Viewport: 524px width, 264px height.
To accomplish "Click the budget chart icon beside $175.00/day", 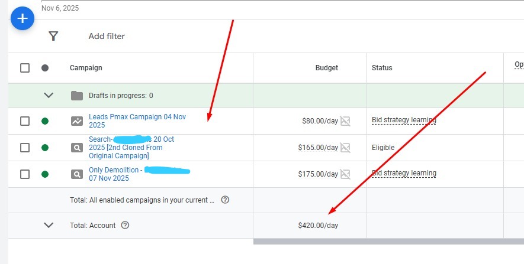I will pos(345,174).
